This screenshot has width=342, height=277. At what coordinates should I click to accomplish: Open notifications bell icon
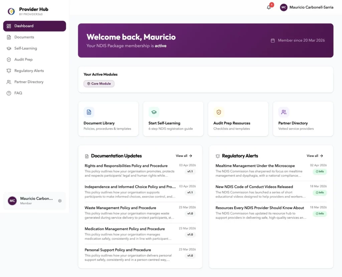(x=269, y=7)
